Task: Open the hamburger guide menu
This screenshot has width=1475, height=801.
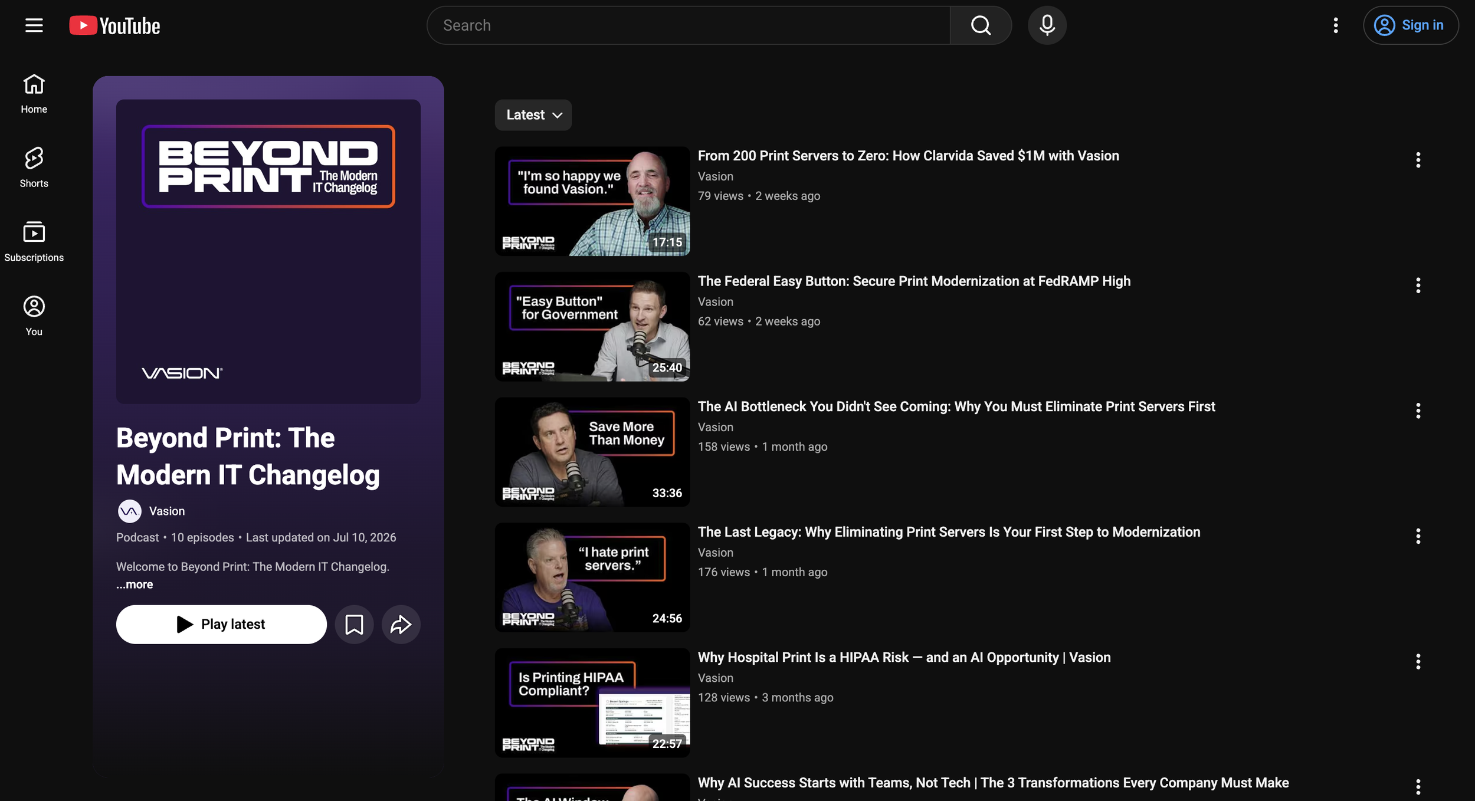Action: (34, 25)
